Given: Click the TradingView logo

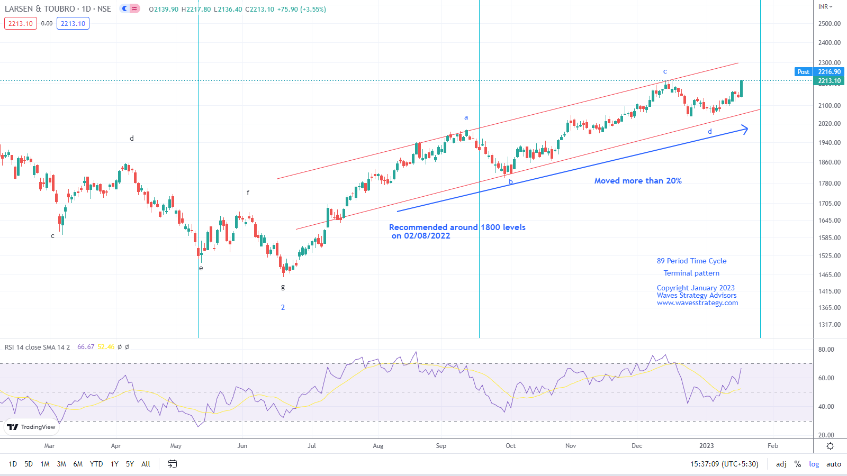Looking at the screenshot, I should [x=31, y=427].
